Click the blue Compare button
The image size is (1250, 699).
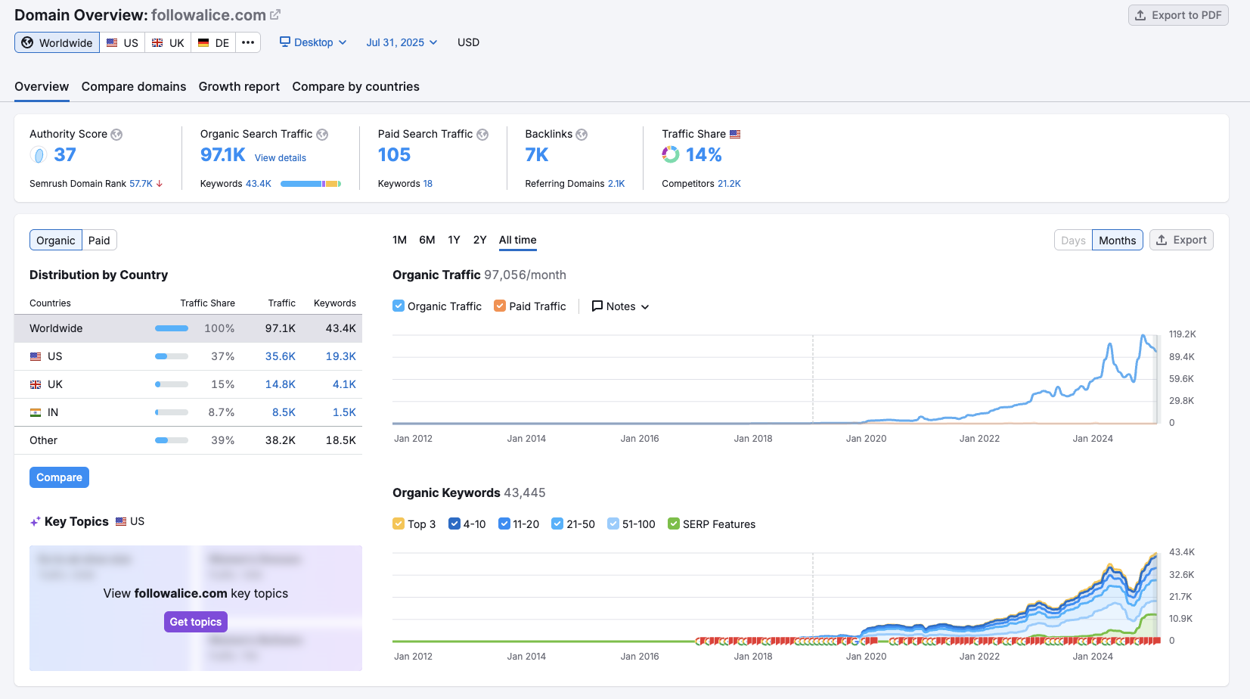click(x=59, y=477)
